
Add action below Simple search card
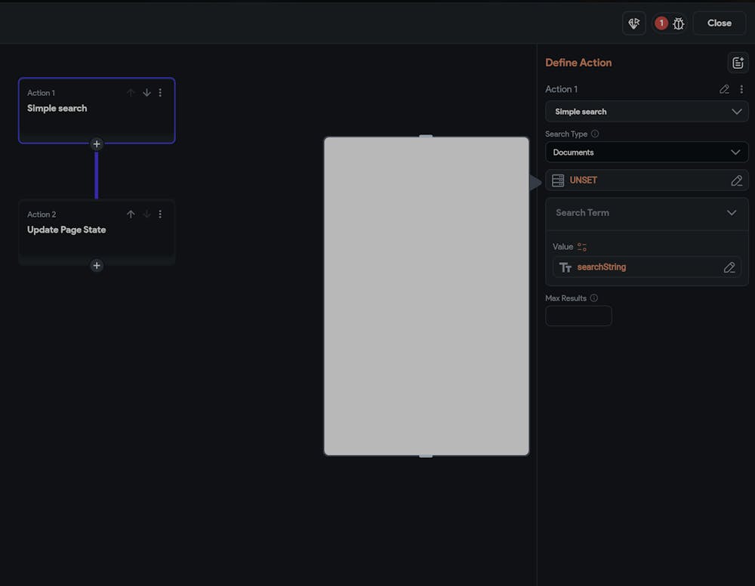[x=97, y=144]
